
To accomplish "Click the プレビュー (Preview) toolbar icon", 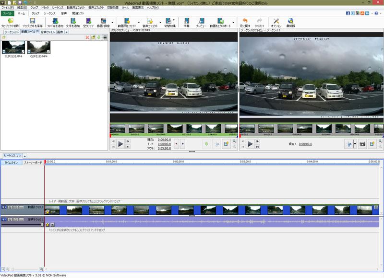I will pyautogui.click(x=201, y=21).
